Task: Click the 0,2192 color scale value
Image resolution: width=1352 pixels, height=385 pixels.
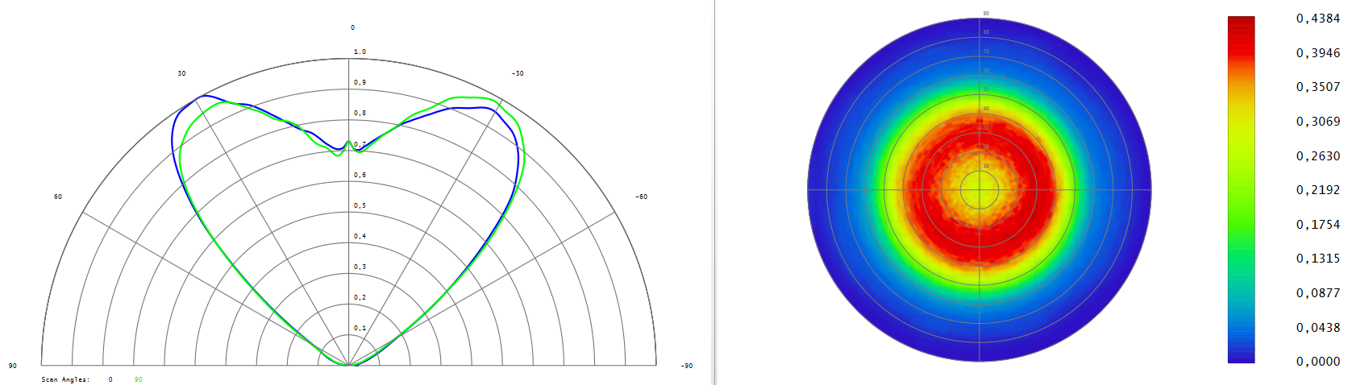Action: pos(1318,190)
